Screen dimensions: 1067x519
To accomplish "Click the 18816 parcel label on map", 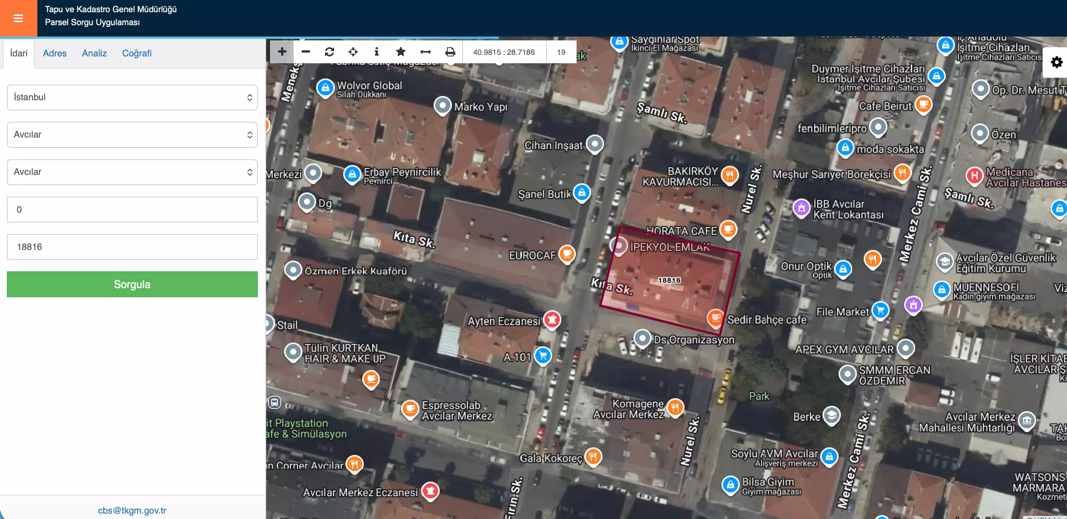I will coord(669,280).
